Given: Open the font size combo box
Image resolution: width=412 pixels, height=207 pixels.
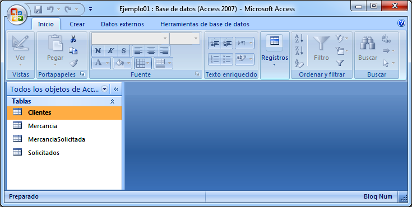Looking at the screenshot, I should tap(185, 39).
